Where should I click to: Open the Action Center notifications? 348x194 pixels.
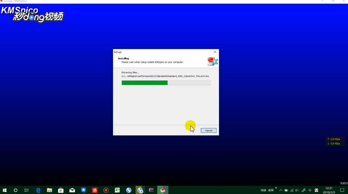pyautogui.click(x=342, y=190)
